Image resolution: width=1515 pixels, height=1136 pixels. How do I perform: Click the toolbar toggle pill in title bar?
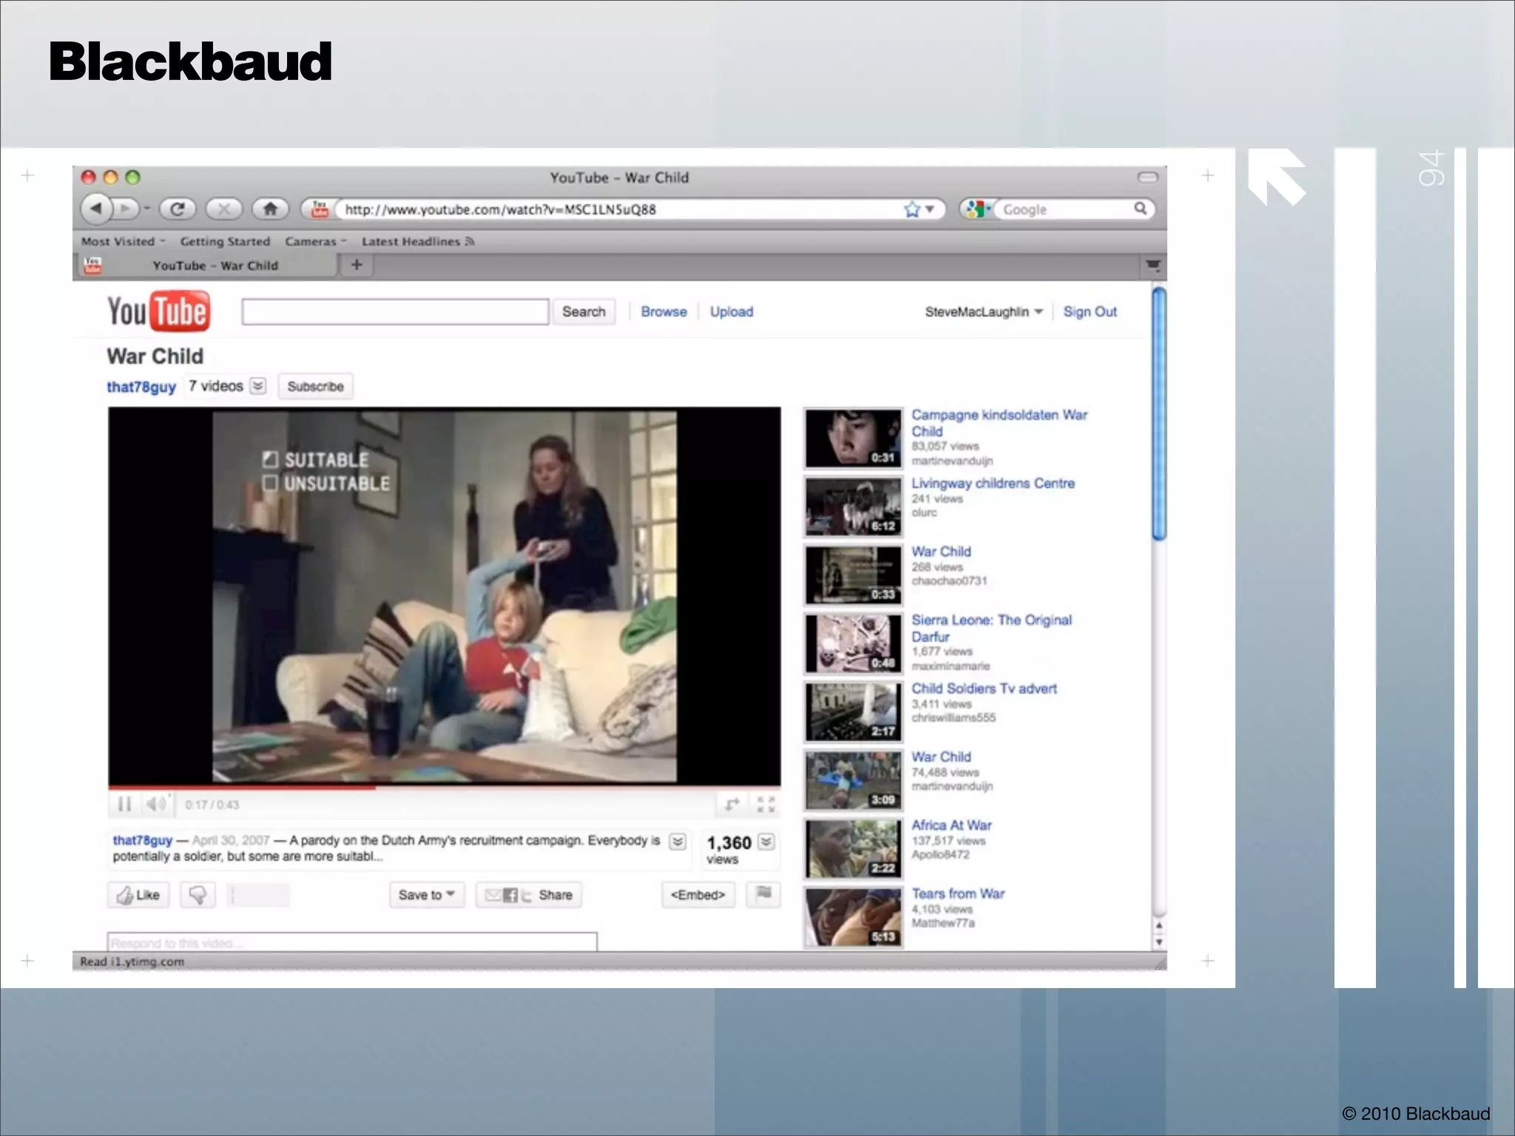[x=1147, y=177]
